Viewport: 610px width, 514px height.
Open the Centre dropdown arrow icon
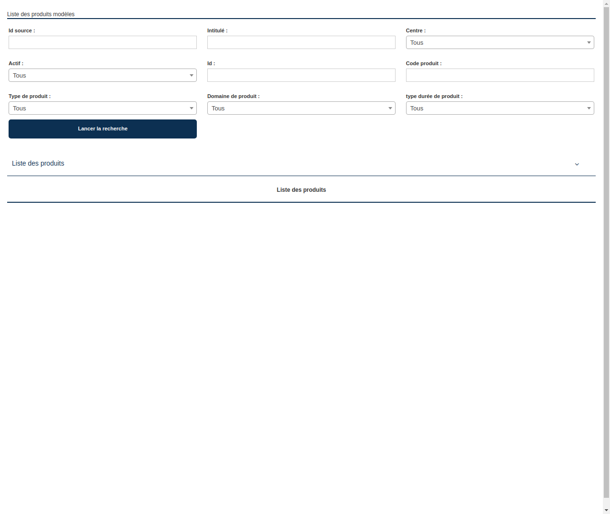(x=588, y=42)
